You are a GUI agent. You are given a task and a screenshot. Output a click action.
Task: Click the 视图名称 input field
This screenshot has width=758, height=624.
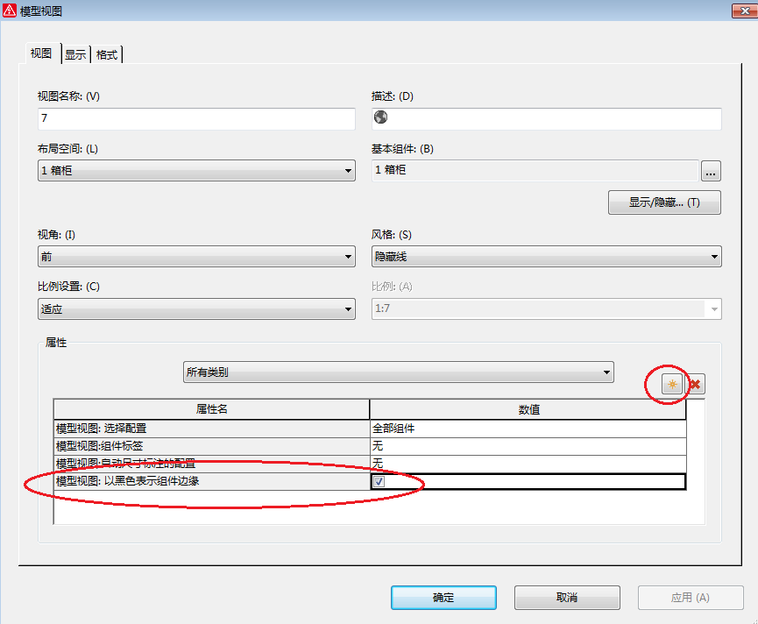tap(196, 118)
